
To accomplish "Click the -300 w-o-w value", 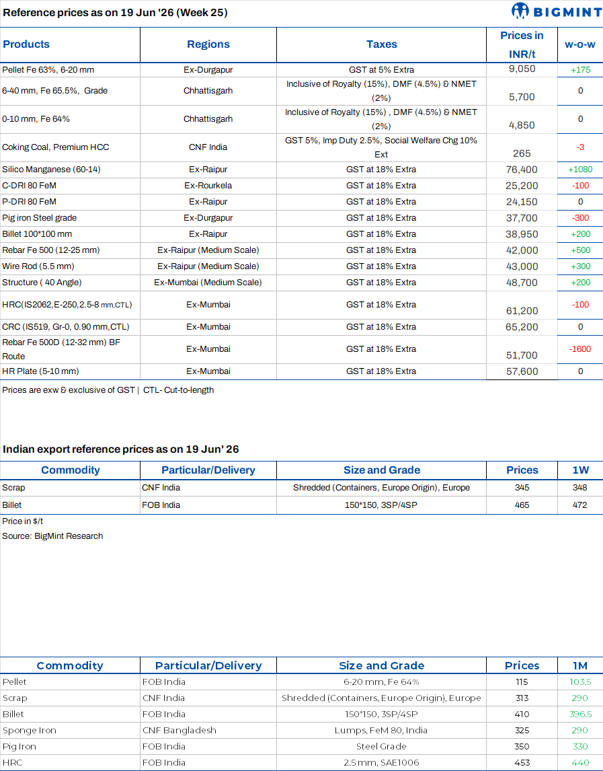I will point(580,218).
